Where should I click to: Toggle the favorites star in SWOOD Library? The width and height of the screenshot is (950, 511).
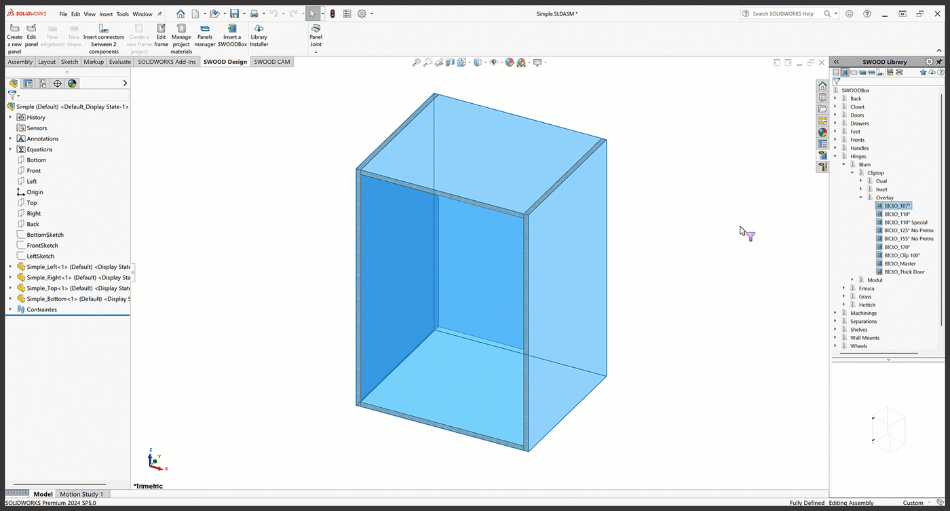[x=923, y=72]
